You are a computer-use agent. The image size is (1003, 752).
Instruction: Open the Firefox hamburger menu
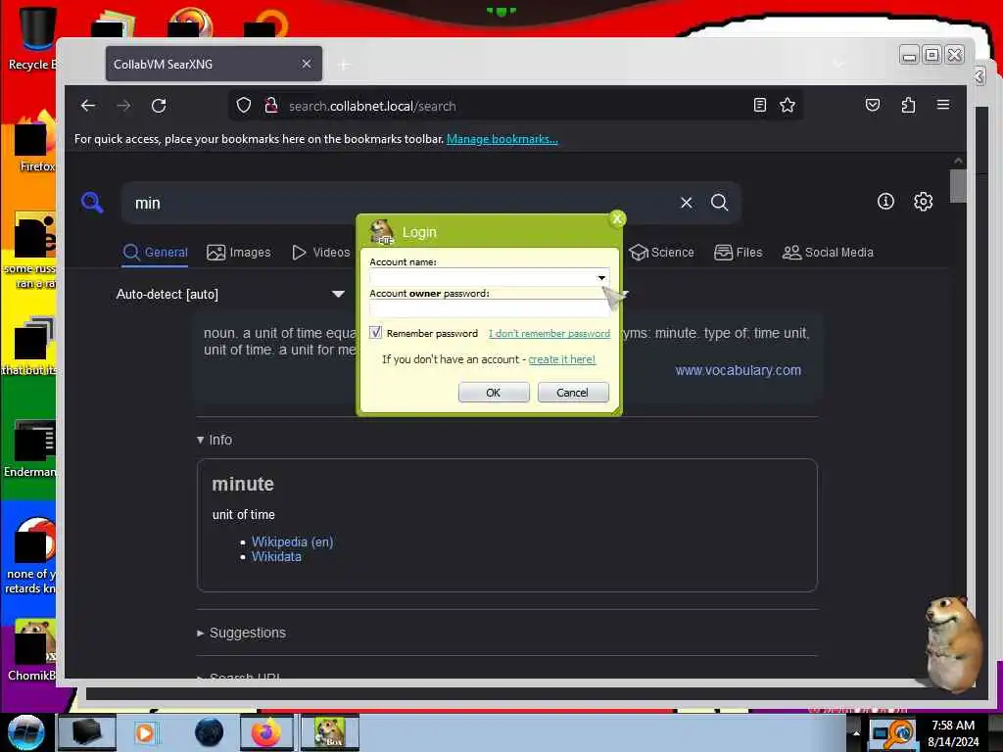click(x=943, y=105)
